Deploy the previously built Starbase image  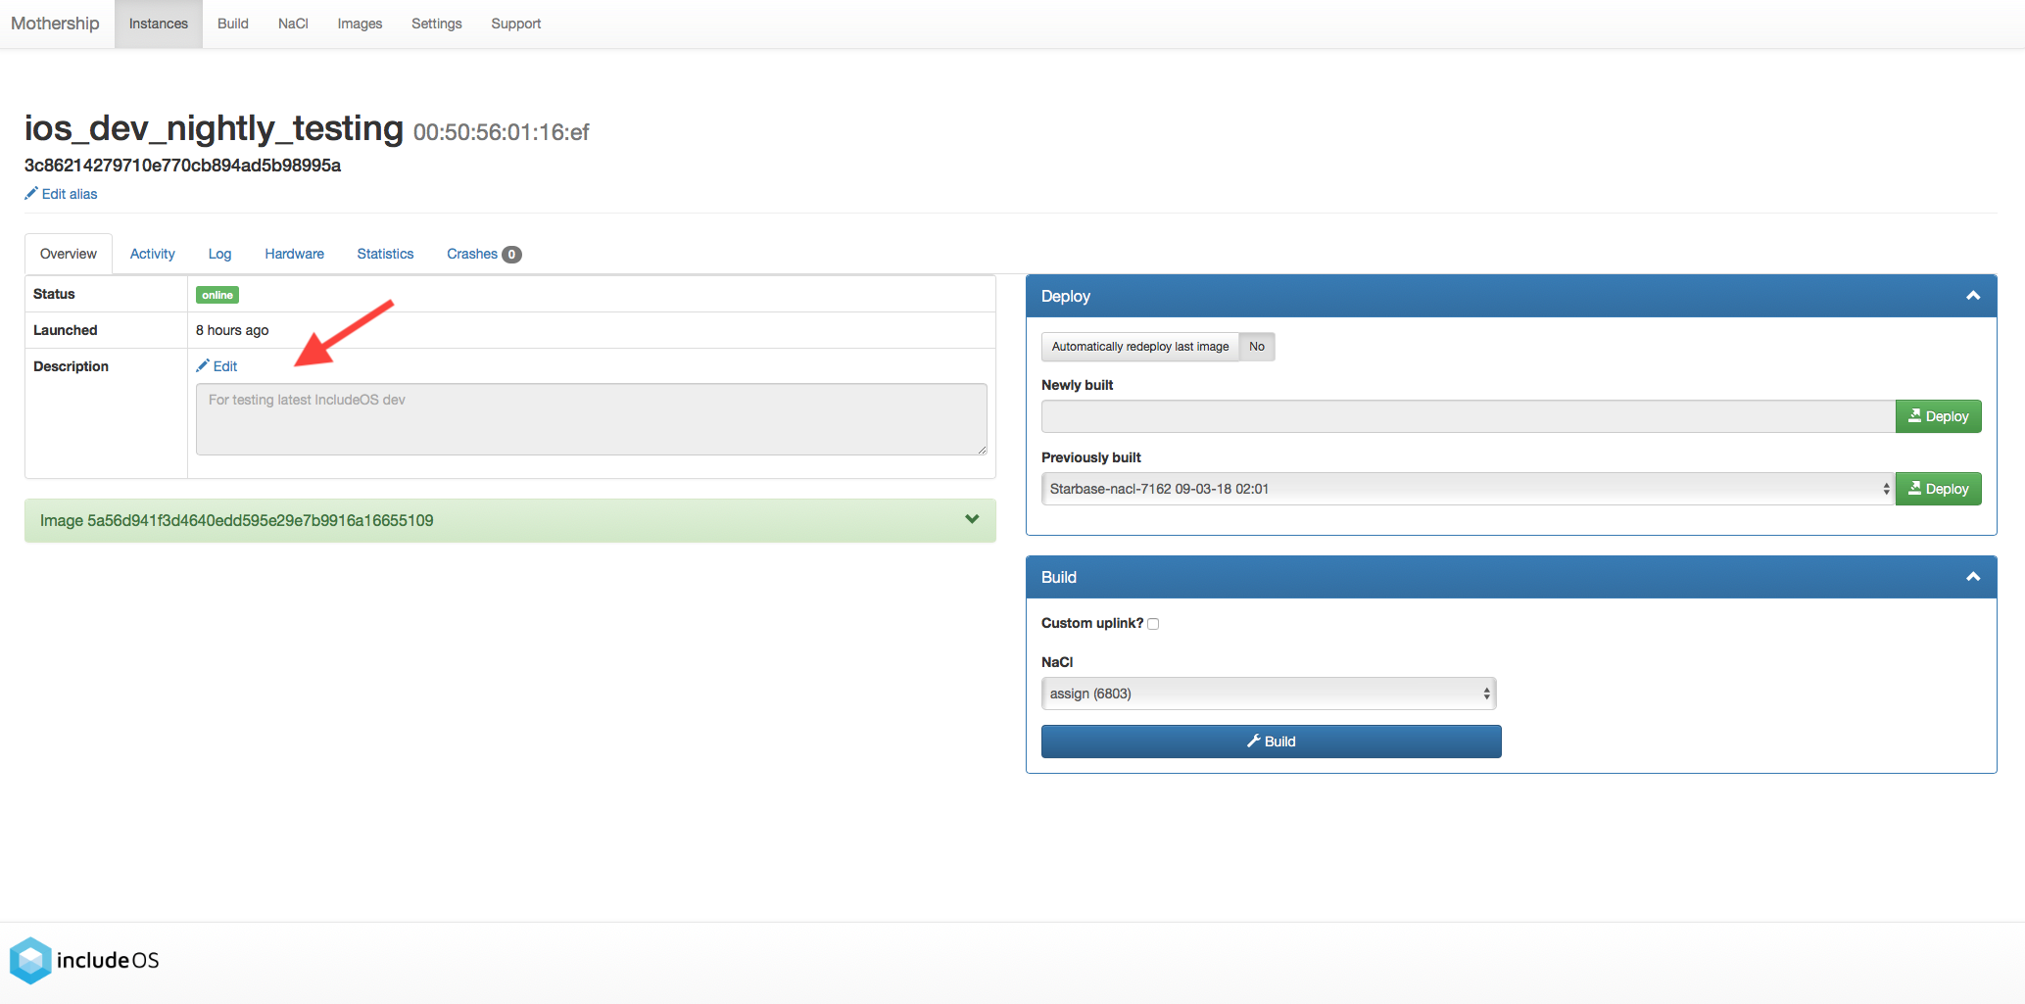pyautogui.click(x=1938, y=489)
